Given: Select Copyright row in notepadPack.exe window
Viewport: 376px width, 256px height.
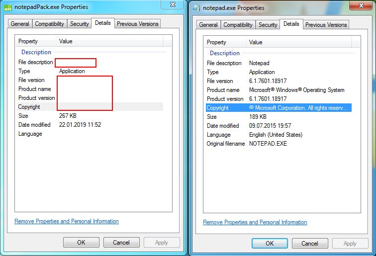Looking at the screenshot, I should [90, 107].
